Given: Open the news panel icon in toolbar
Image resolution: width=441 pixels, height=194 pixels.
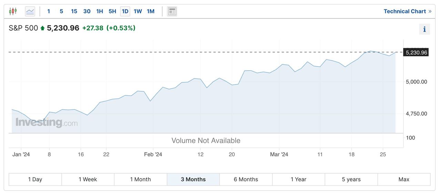Looking at the screenshot, I should pos(172,11).
